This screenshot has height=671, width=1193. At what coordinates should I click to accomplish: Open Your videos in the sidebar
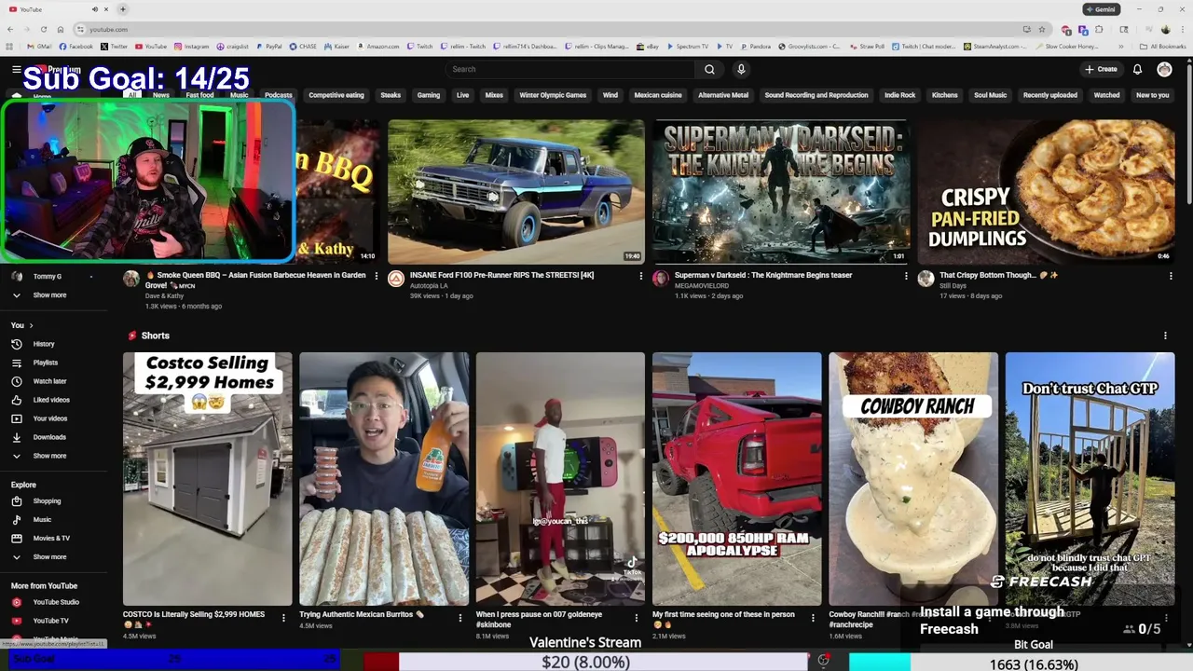point(50,418)
